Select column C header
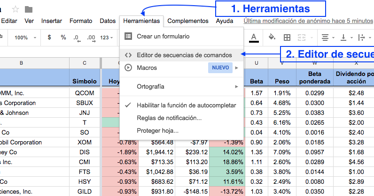 [x=85, y=63]
